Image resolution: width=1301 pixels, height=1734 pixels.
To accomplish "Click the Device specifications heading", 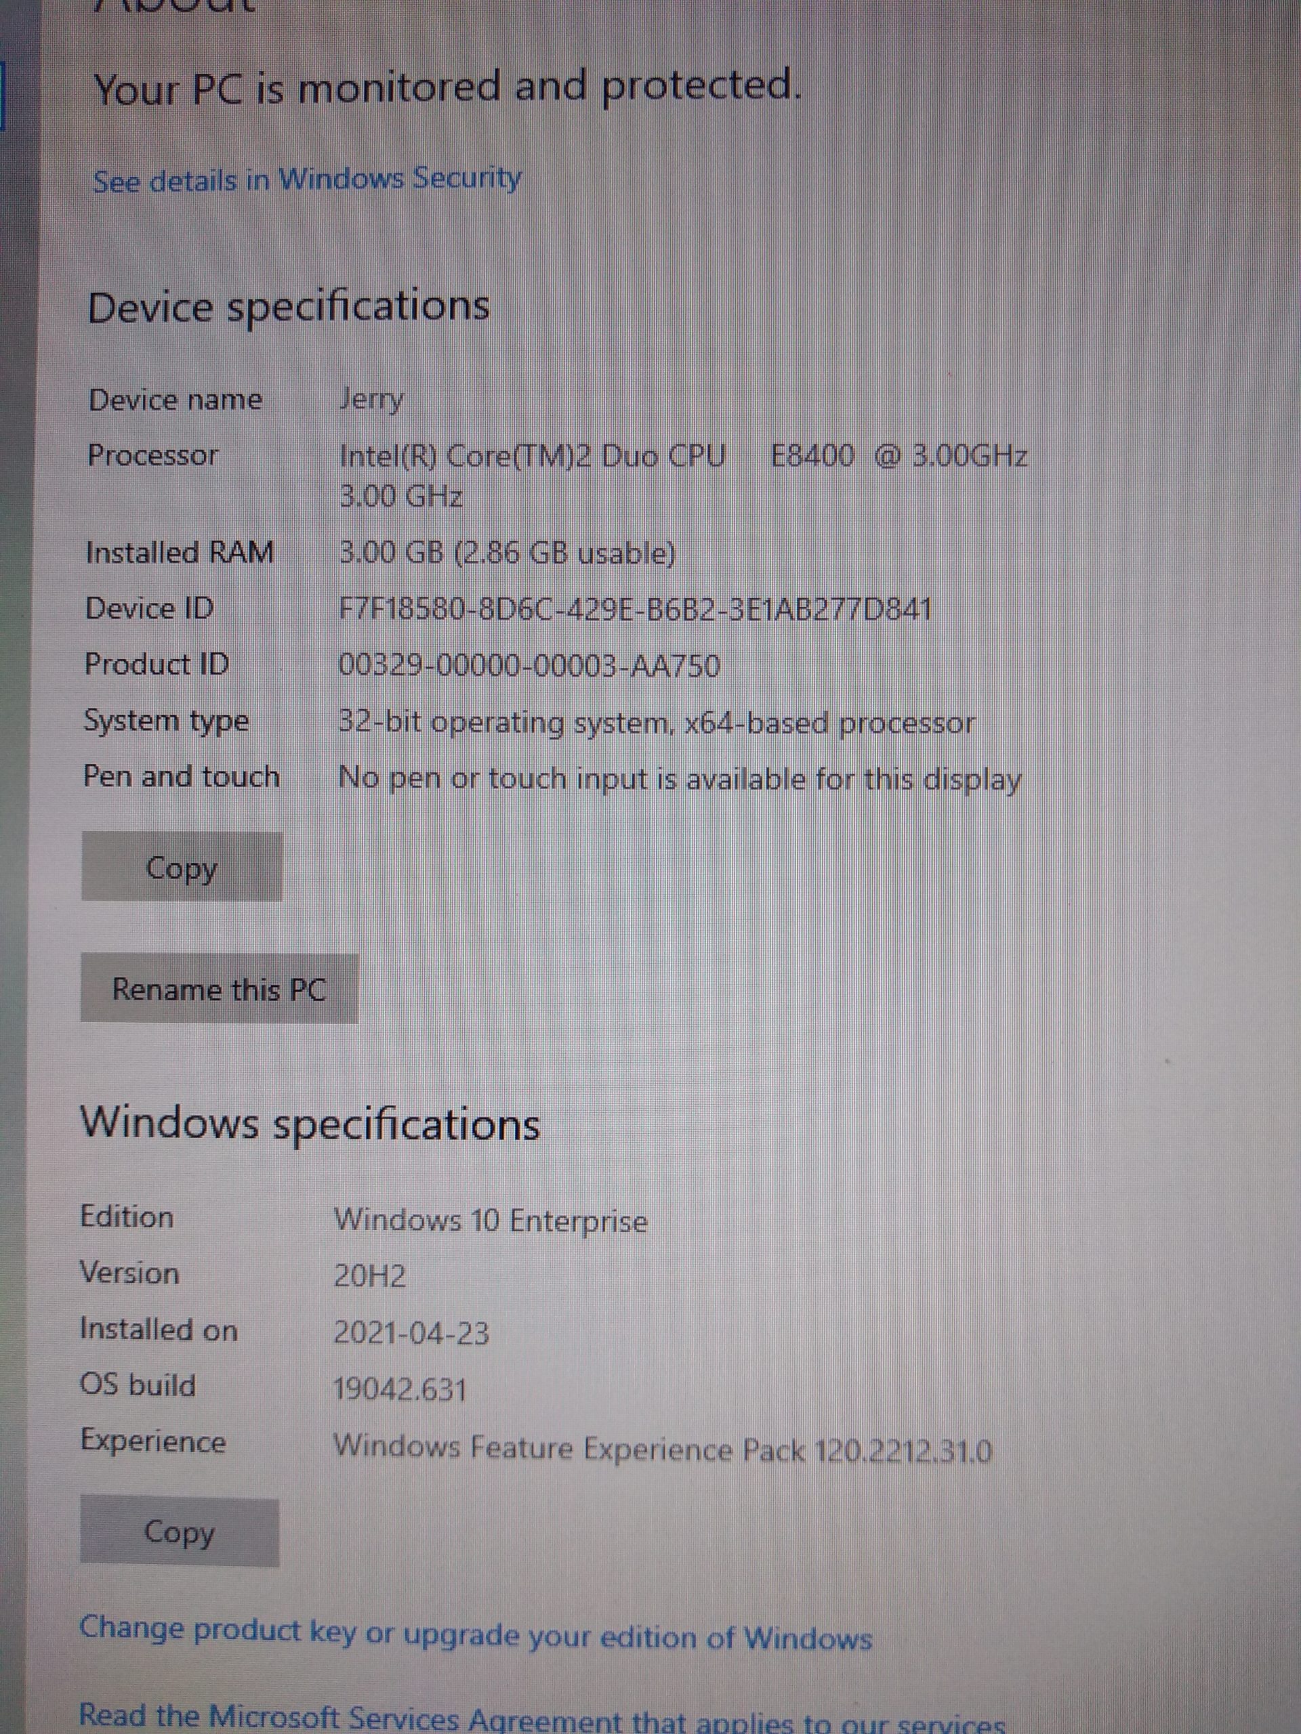I will click(289, 308).
